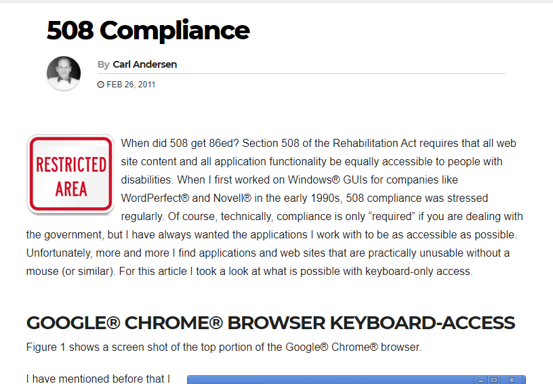Click the divider line under author name

coord(301,74)
